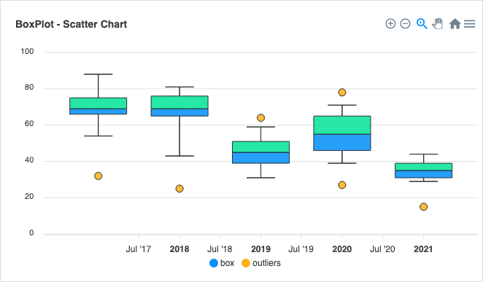Activate the selection zoom magnifier tool
The image size is (483, 282).
(422, 23)
